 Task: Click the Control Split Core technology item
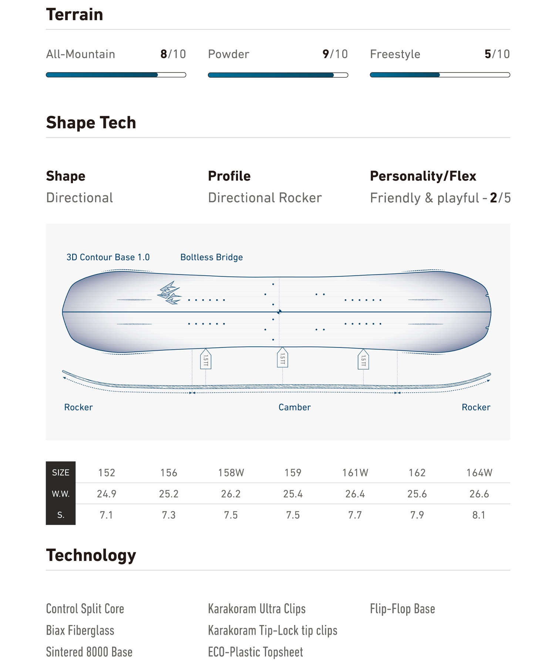[85, 609]
